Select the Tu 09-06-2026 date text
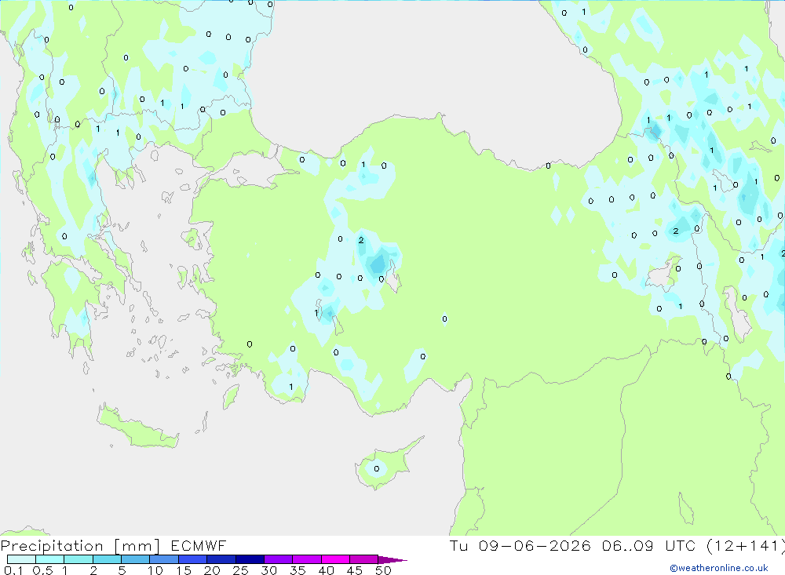This screenshot has height=575, width=785. tap(520, 545)
